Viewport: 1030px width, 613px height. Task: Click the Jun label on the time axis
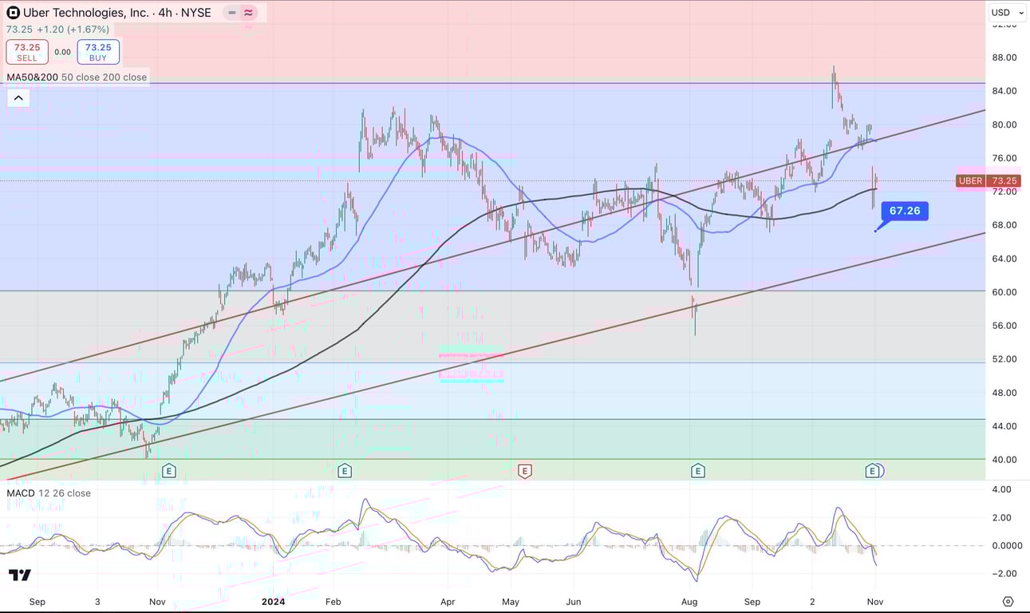pos(572,601)
